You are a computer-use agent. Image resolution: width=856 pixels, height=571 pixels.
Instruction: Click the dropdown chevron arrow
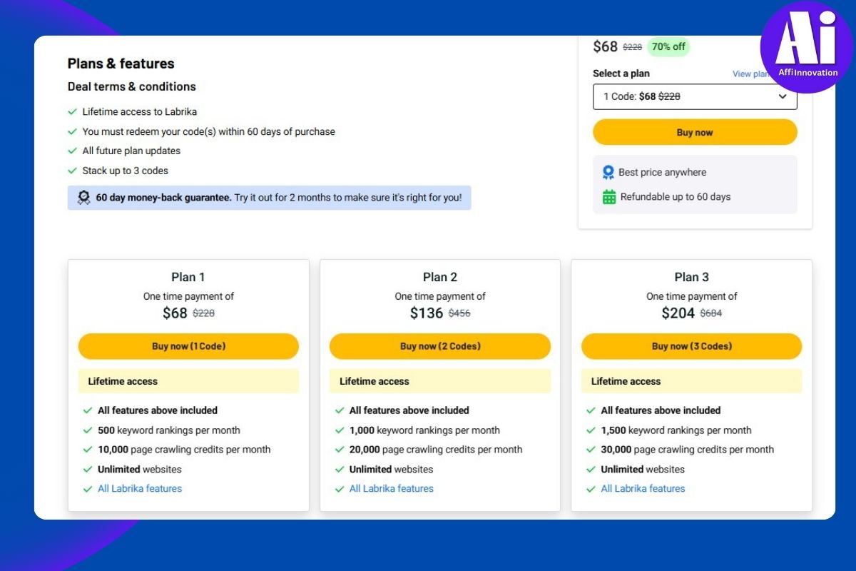(783, 96)
